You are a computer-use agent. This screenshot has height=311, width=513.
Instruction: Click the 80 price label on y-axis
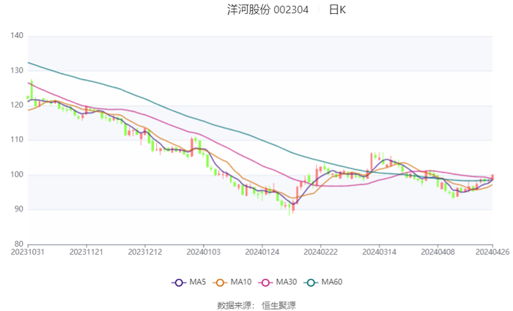pyautogui.click(x=19, y=244)
